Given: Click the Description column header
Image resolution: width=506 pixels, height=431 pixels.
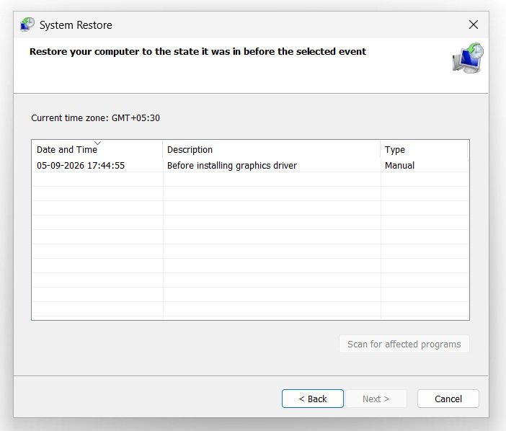Looking at the screenshot, I should click(272, 149).
